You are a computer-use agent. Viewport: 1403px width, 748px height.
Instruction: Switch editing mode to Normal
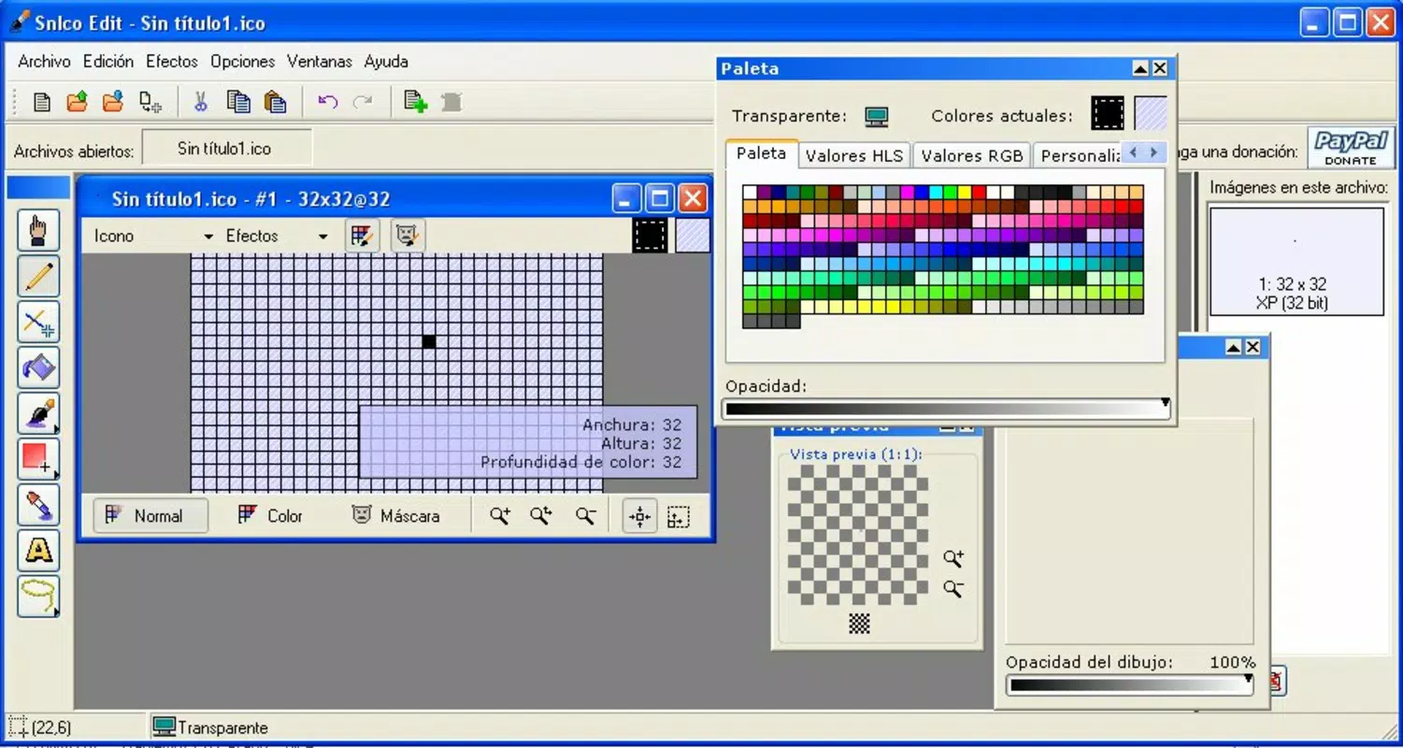pos(150,515)
